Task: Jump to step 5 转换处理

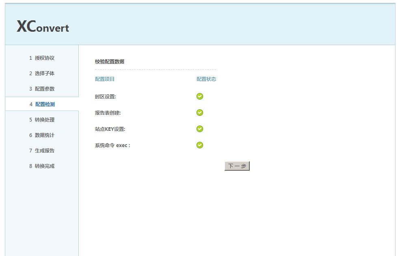Action: pyautogui.click(x=42, y=120)
